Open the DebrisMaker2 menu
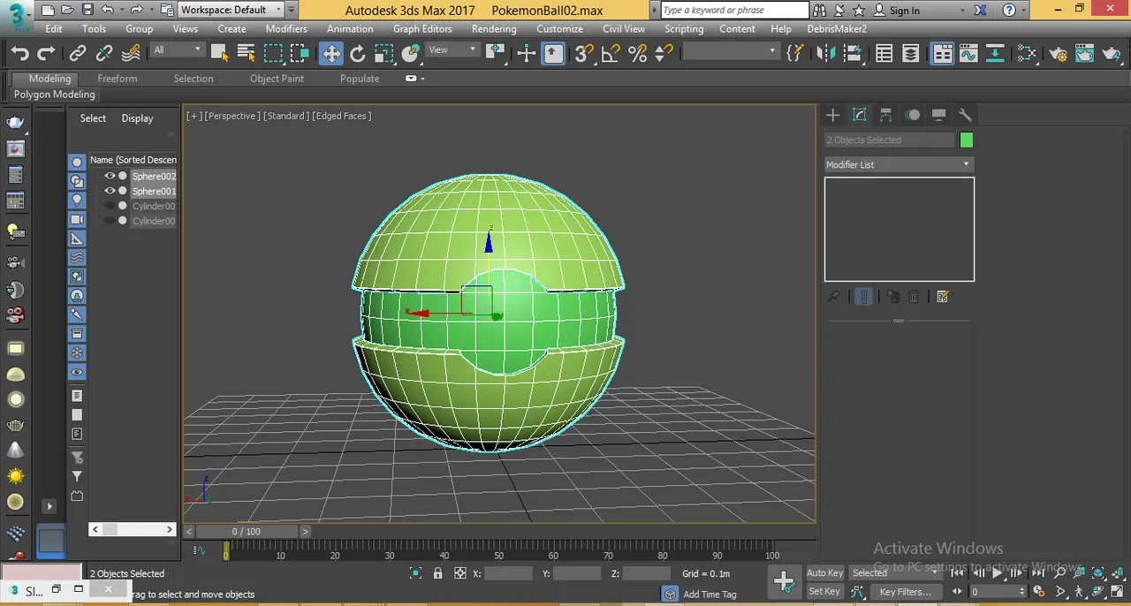The image size is (1131, 606). [x=837, y=28]
